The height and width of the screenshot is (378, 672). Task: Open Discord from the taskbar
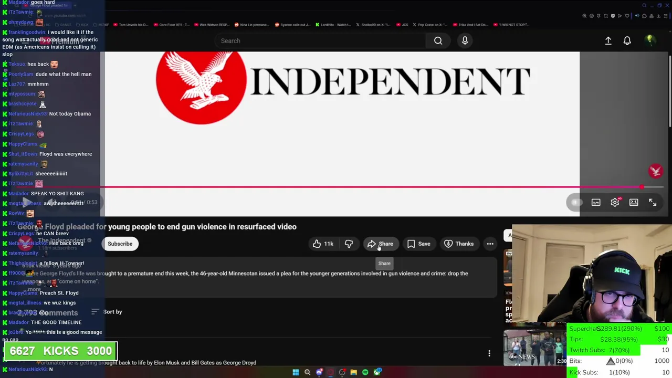coord(319,372)
